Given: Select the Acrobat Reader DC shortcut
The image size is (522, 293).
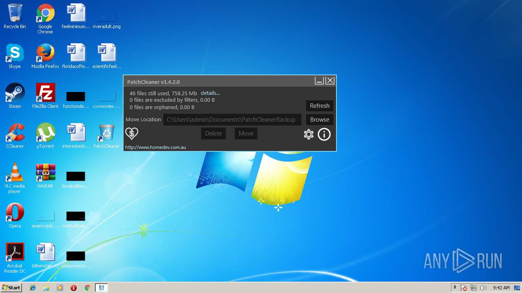Looking at the screenshot, I should point(15,258).
